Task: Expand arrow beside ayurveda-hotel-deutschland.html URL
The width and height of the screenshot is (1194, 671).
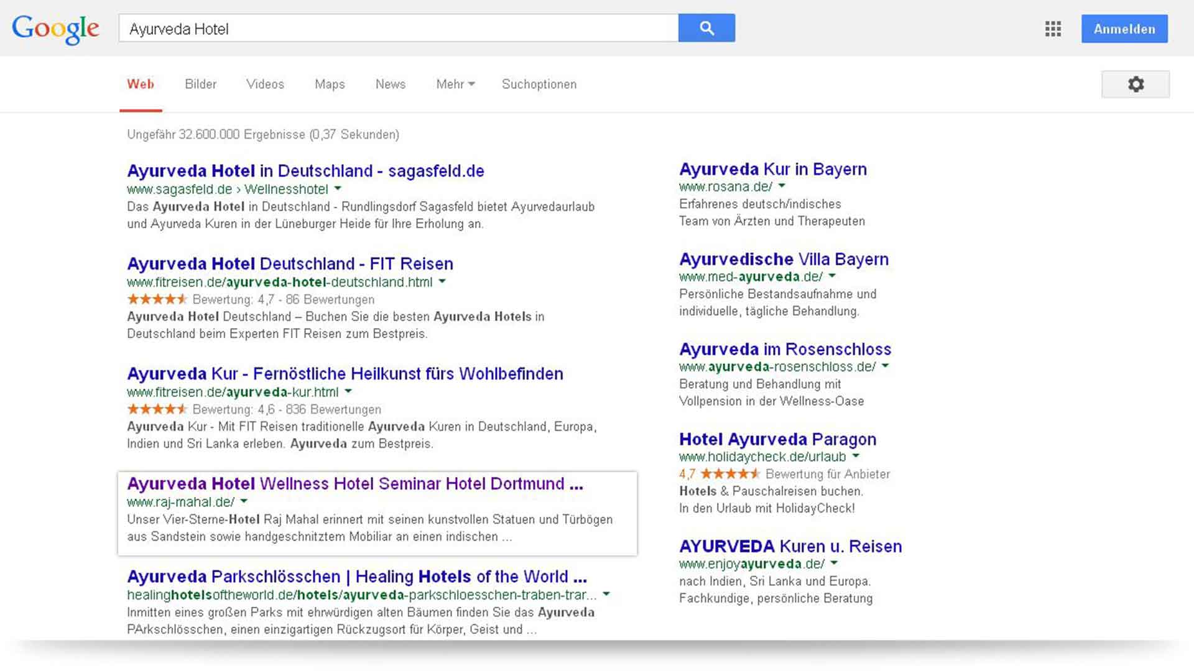Action: click(x=442, y=281)
